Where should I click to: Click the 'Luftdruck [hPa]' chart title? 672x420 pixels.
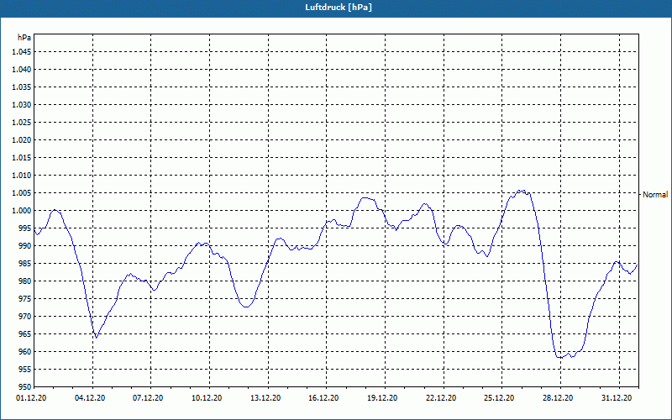pos(339,8)
